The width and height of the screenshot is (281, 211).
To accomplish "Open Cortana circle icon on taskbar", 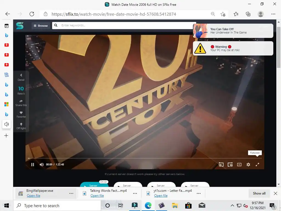I will (108, 206).
